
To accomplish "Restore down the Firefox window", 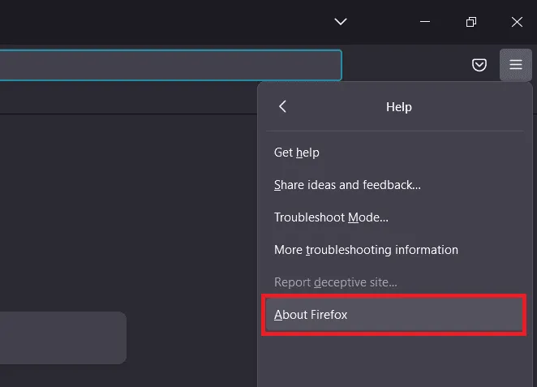I will coord(471,22).
